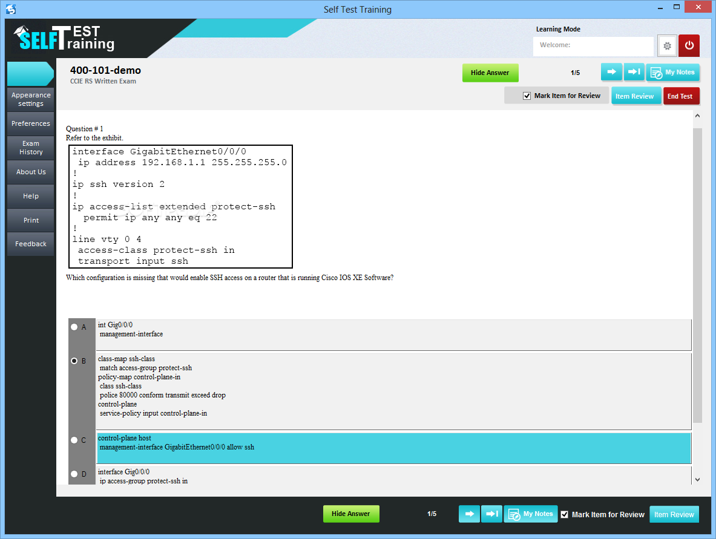
Task: Open Item Review in the bottom bar
Action: click(674, 514)
